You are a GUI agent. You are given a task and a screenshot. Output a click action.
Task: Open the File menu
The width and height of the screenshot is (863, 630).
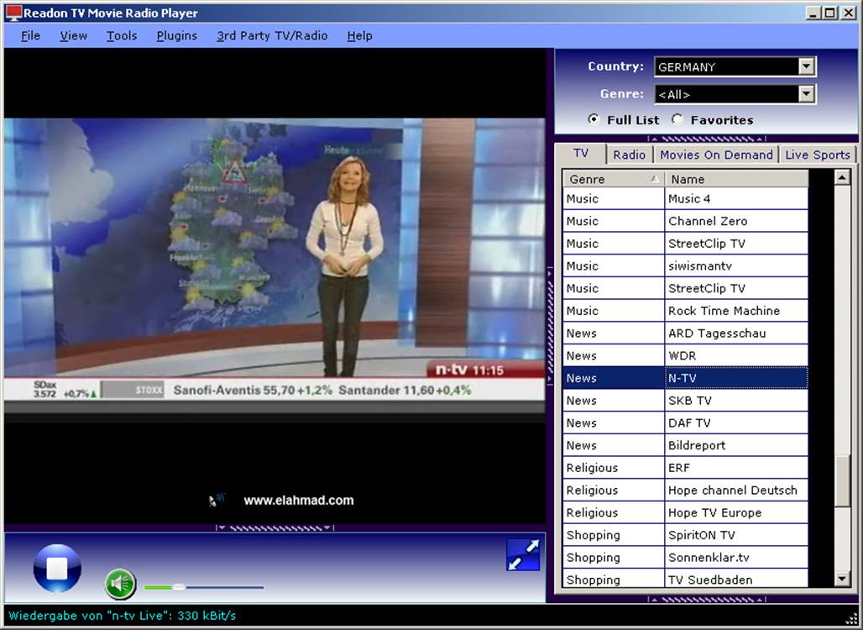pyautogui.click(x=30, y=36)
